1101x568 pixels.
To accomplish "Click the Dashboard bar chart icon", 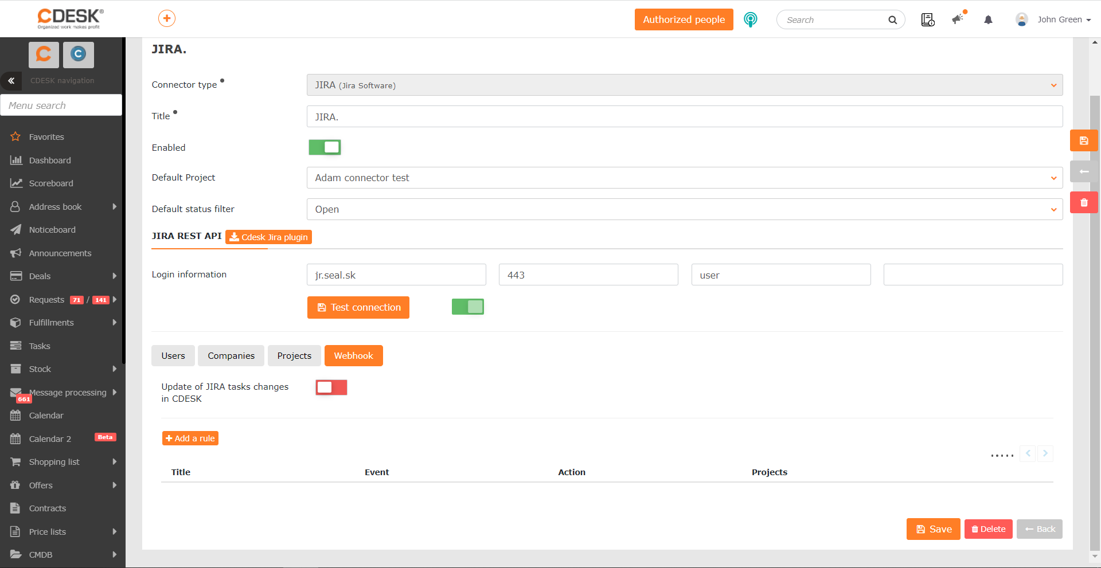I will click(x=15, y=160).
